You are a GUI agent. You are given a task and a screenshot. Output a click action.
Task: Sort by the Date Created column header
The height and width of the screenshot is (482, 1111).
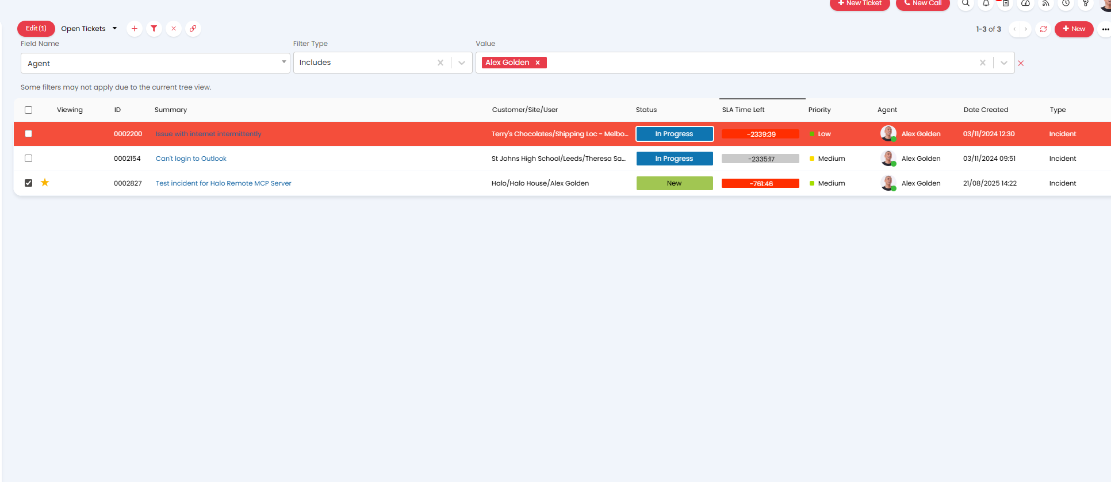[986, 110]
